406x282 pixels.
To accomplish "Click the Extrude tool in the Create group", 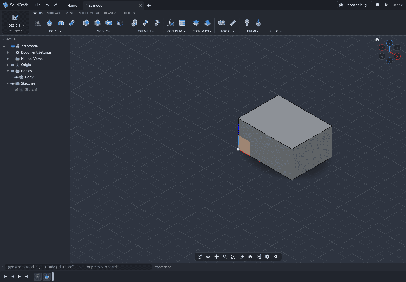I will pyautogui.click(x=50, y=23).
